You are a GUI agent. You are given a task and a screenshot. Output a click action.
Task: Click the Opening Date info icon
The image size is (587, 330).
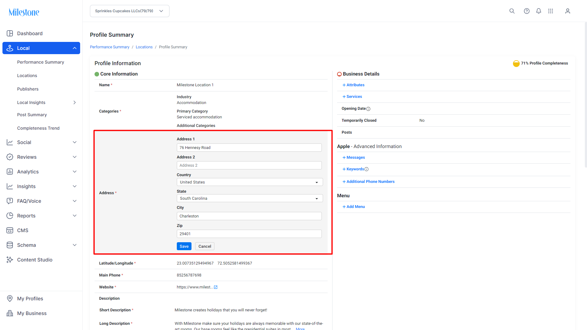(368, 109)
